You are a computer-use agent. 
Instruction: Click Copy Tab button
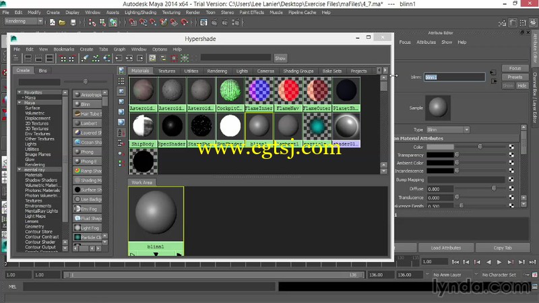pyautogui.click(x=503, y=248)
